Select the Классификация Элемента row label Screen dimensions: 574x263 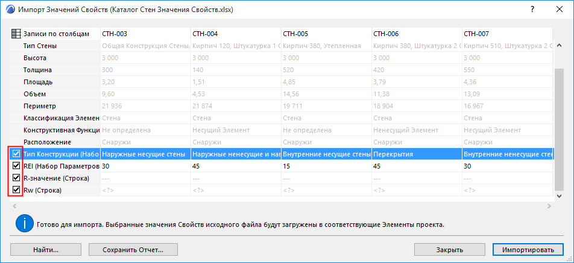point(61,118)
